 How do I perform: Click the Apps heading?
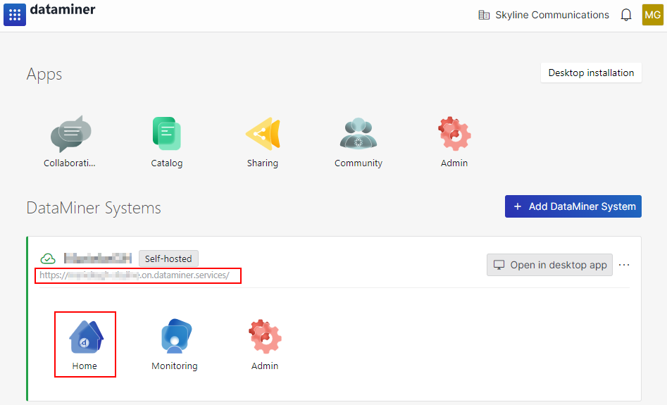pyautogui.click(x=44, y=74)
